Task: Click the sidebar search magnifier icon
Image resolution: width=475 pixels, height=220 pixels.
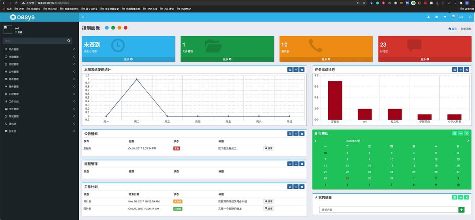Action: point(69,40)
